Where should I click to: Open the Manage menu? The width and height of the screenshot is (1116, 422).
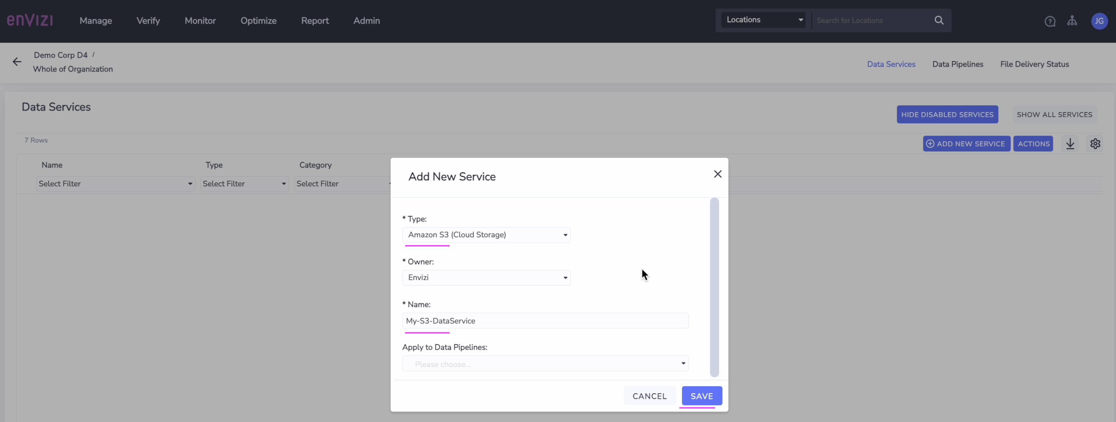[96, 21]
